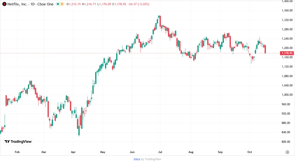Click the close value C1,178.92
This screenshot has width=295, height=163.
[119, 4]
